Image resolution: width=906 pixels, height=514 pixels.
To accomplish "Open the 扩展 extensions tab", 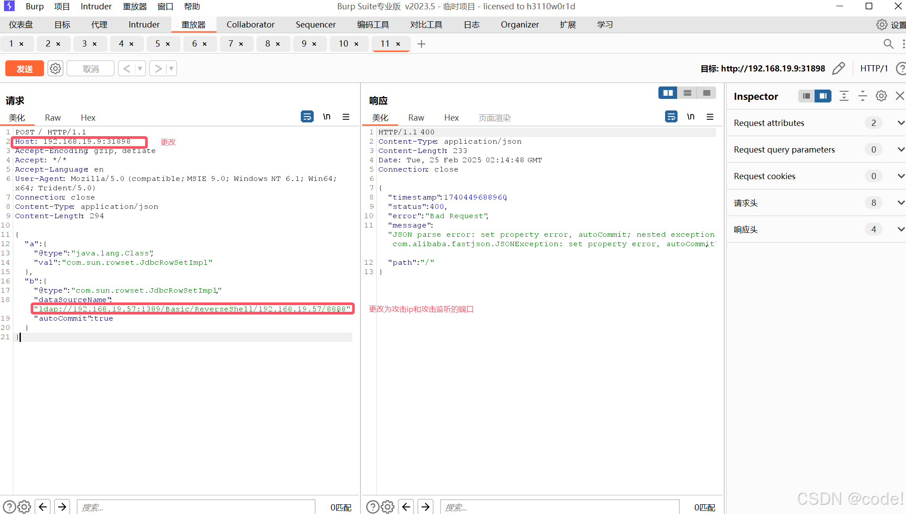I will coord(568,25).
